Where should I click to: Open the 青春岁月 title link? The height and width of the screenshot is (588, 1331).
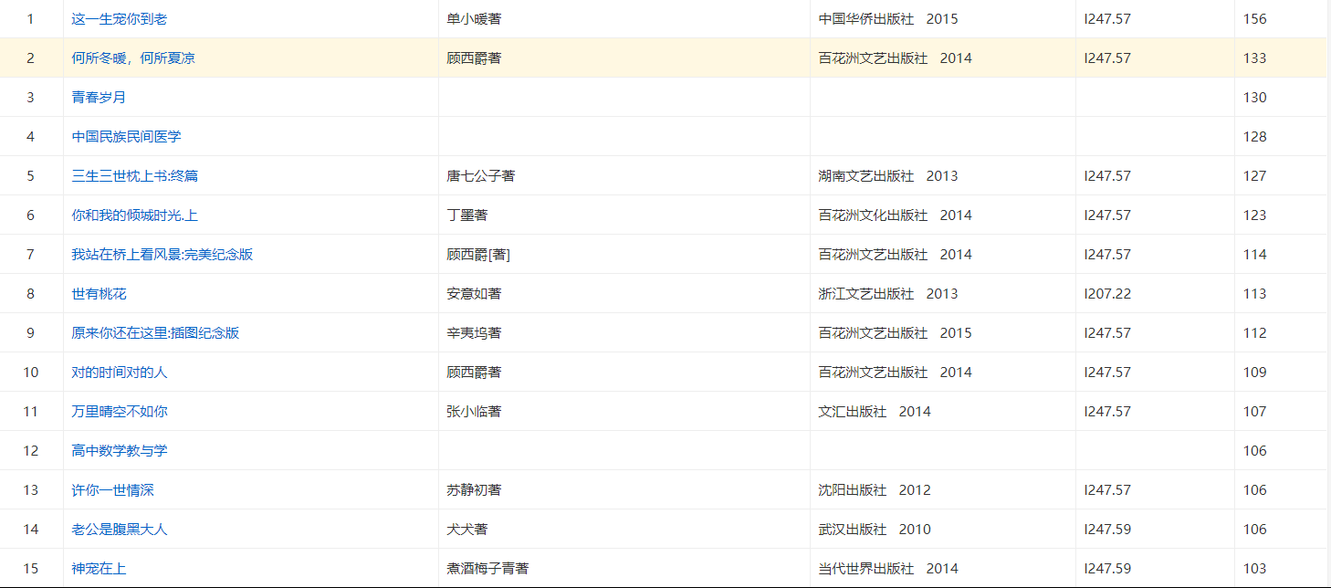point(100,97)
